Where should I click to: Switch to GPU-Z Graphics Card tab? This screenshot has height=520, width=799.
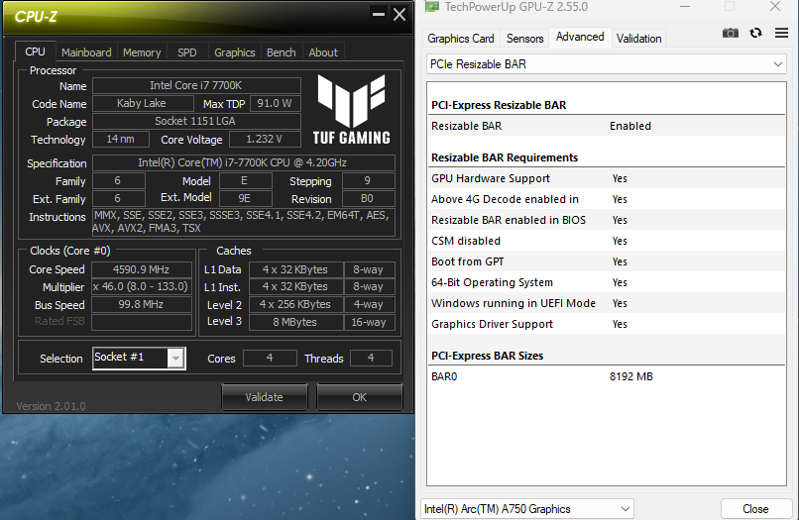point(461,39)
